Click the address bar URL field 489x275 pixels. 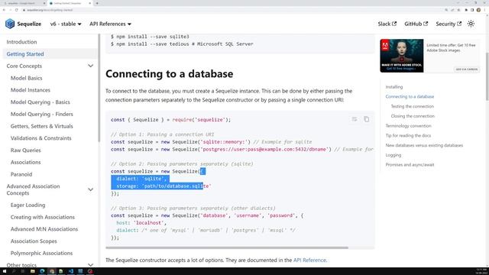(231, 10)
